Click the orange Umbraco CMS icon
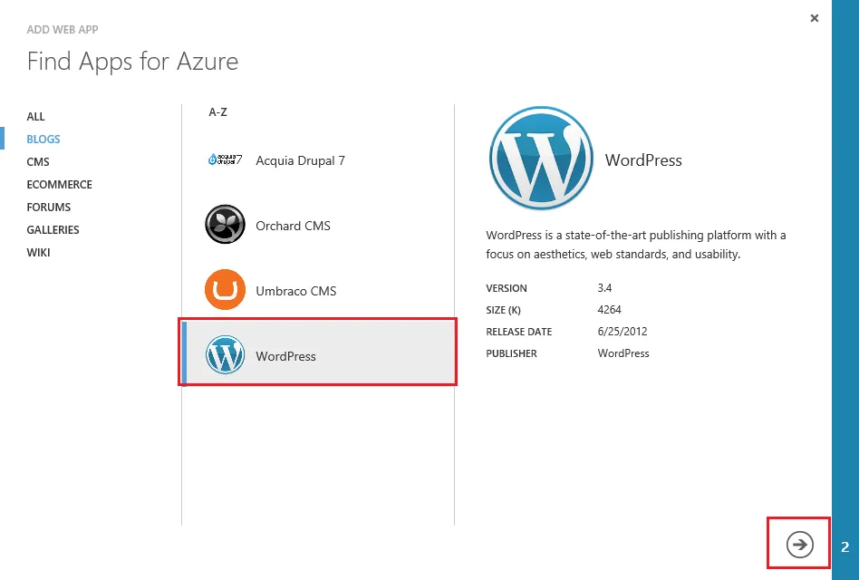 click(225, 291)
